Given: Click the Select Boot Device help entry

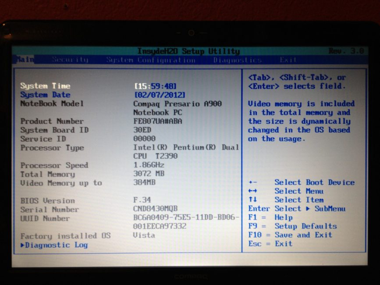Looking at the screenshot, I should coord(302,182).
